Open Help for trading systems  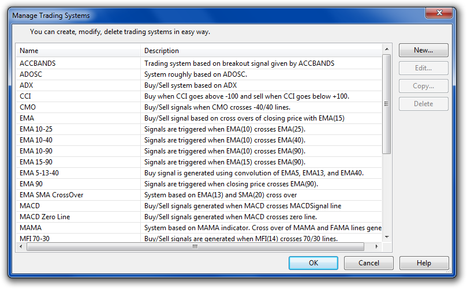click(x=423, y=263)
